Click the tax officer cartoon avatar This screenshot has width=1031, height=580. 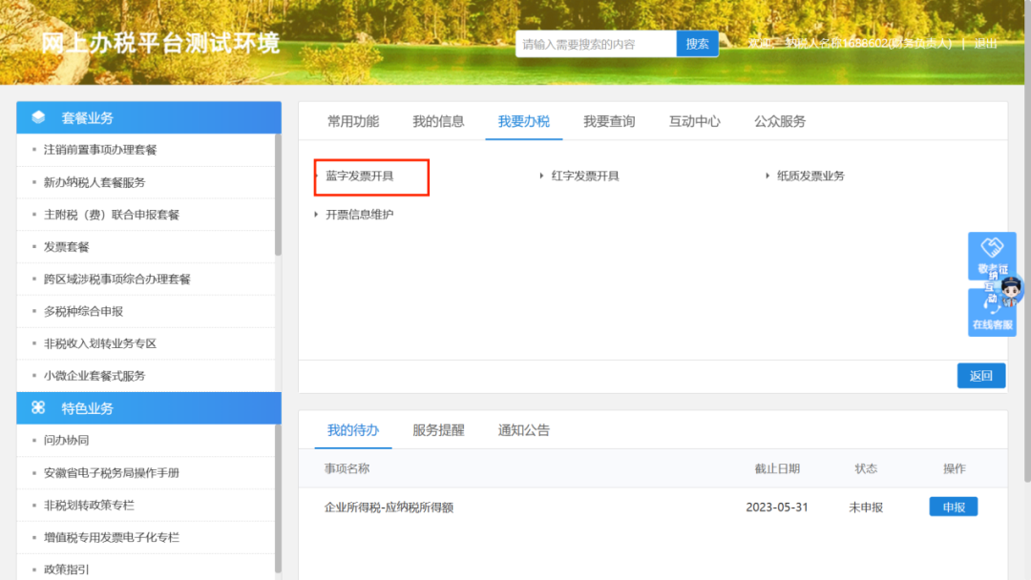pos(1011,288)
